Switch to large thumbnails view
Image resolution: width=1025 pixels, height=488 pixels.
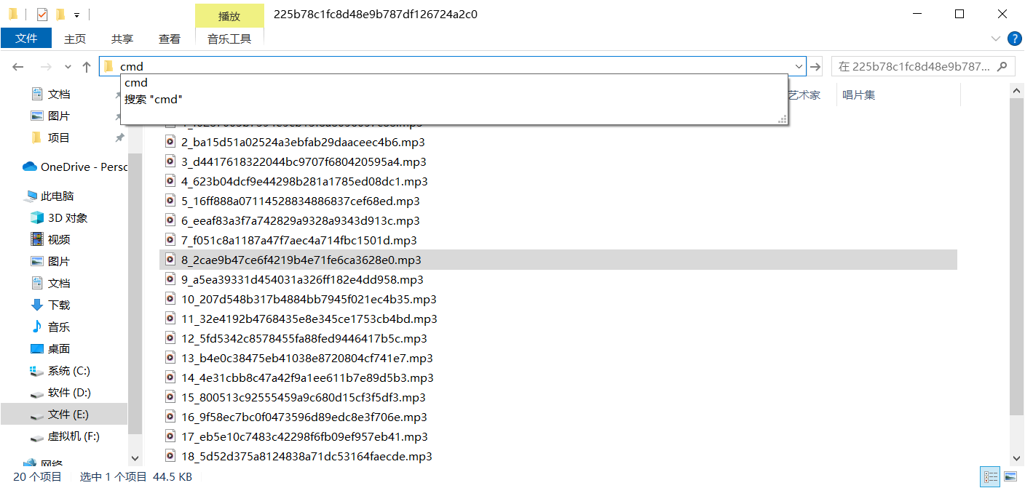[x=1011, y=476]
